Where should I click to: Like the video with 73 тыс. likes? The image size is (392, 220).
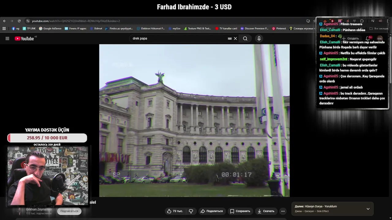(x=175, y=211)
